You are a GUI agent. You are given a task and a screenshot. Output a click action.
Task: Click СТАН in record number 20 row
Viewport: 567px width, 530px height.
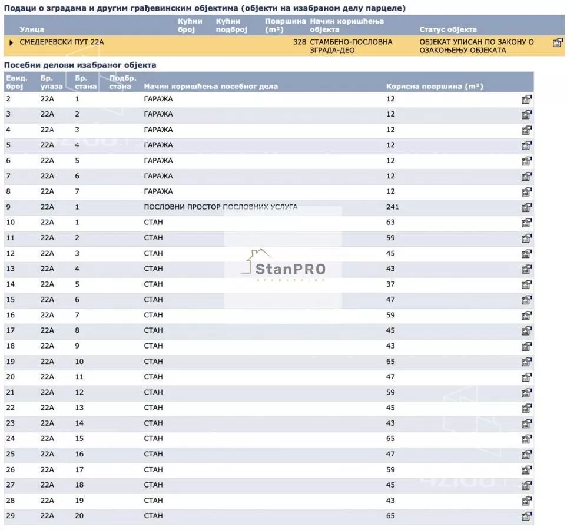pyautogui.click(x=153, y=377)
